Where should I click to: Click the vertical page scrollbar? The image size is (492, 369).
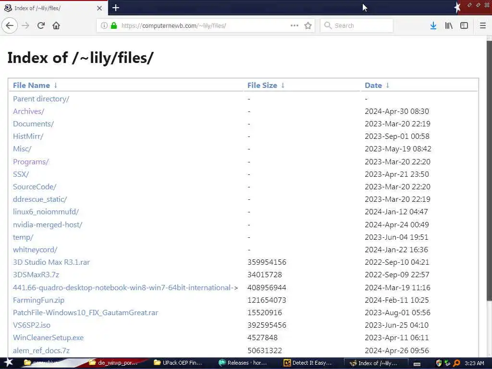[489, 171]
